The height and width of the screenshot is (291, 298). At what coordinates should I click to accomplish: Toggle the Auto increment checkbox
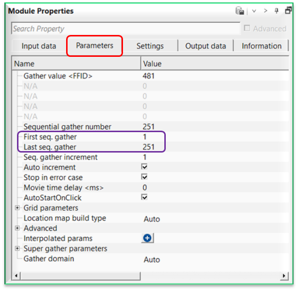(x=144, y=167)
